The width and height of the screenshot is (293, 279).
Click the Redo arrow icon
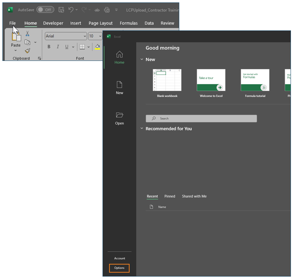84,10
